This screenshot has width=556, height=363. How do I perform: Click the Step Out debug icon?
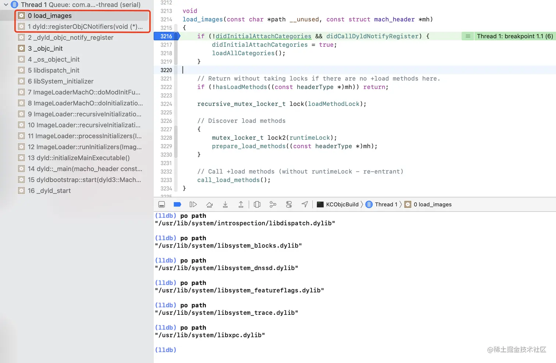coord(241,204)
